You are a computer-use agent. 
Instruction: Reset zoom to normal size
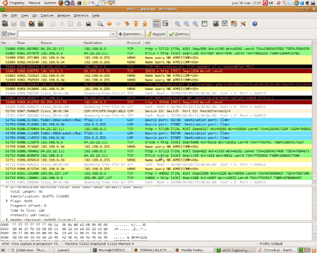[x=195, y=24]
